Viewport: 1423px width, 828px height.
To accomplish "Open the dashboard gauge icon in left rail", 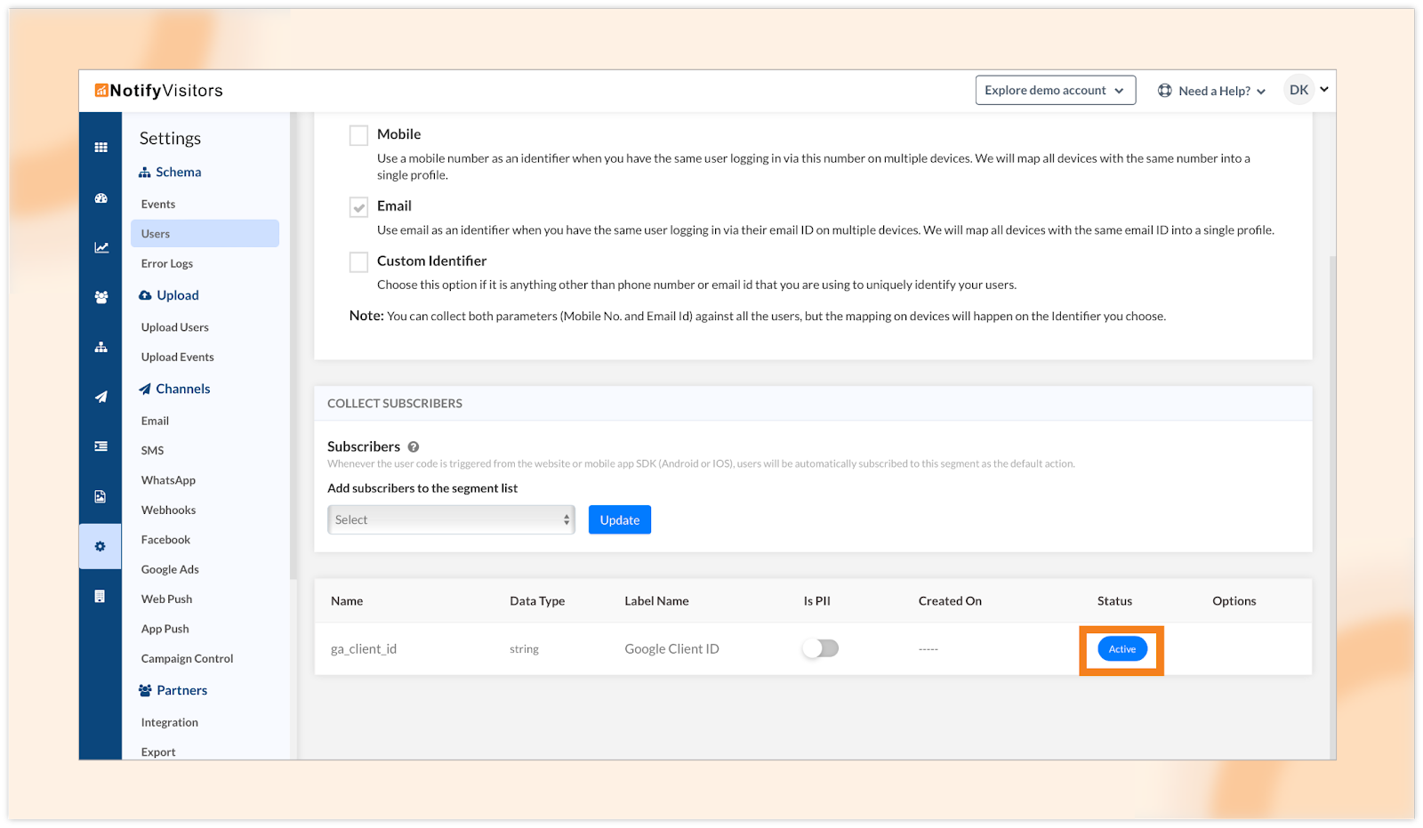I will click(x=100, y=198).
